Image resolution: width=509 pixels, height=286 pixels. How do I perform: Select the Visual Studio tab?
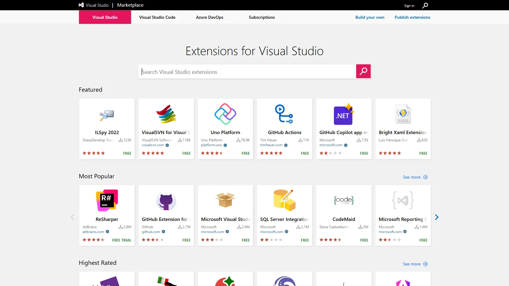coord(105,17)
